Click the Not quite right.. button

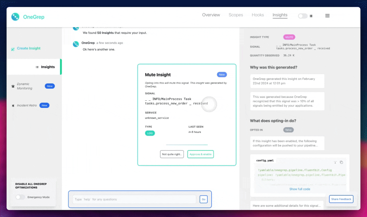(x=172, y=154)
